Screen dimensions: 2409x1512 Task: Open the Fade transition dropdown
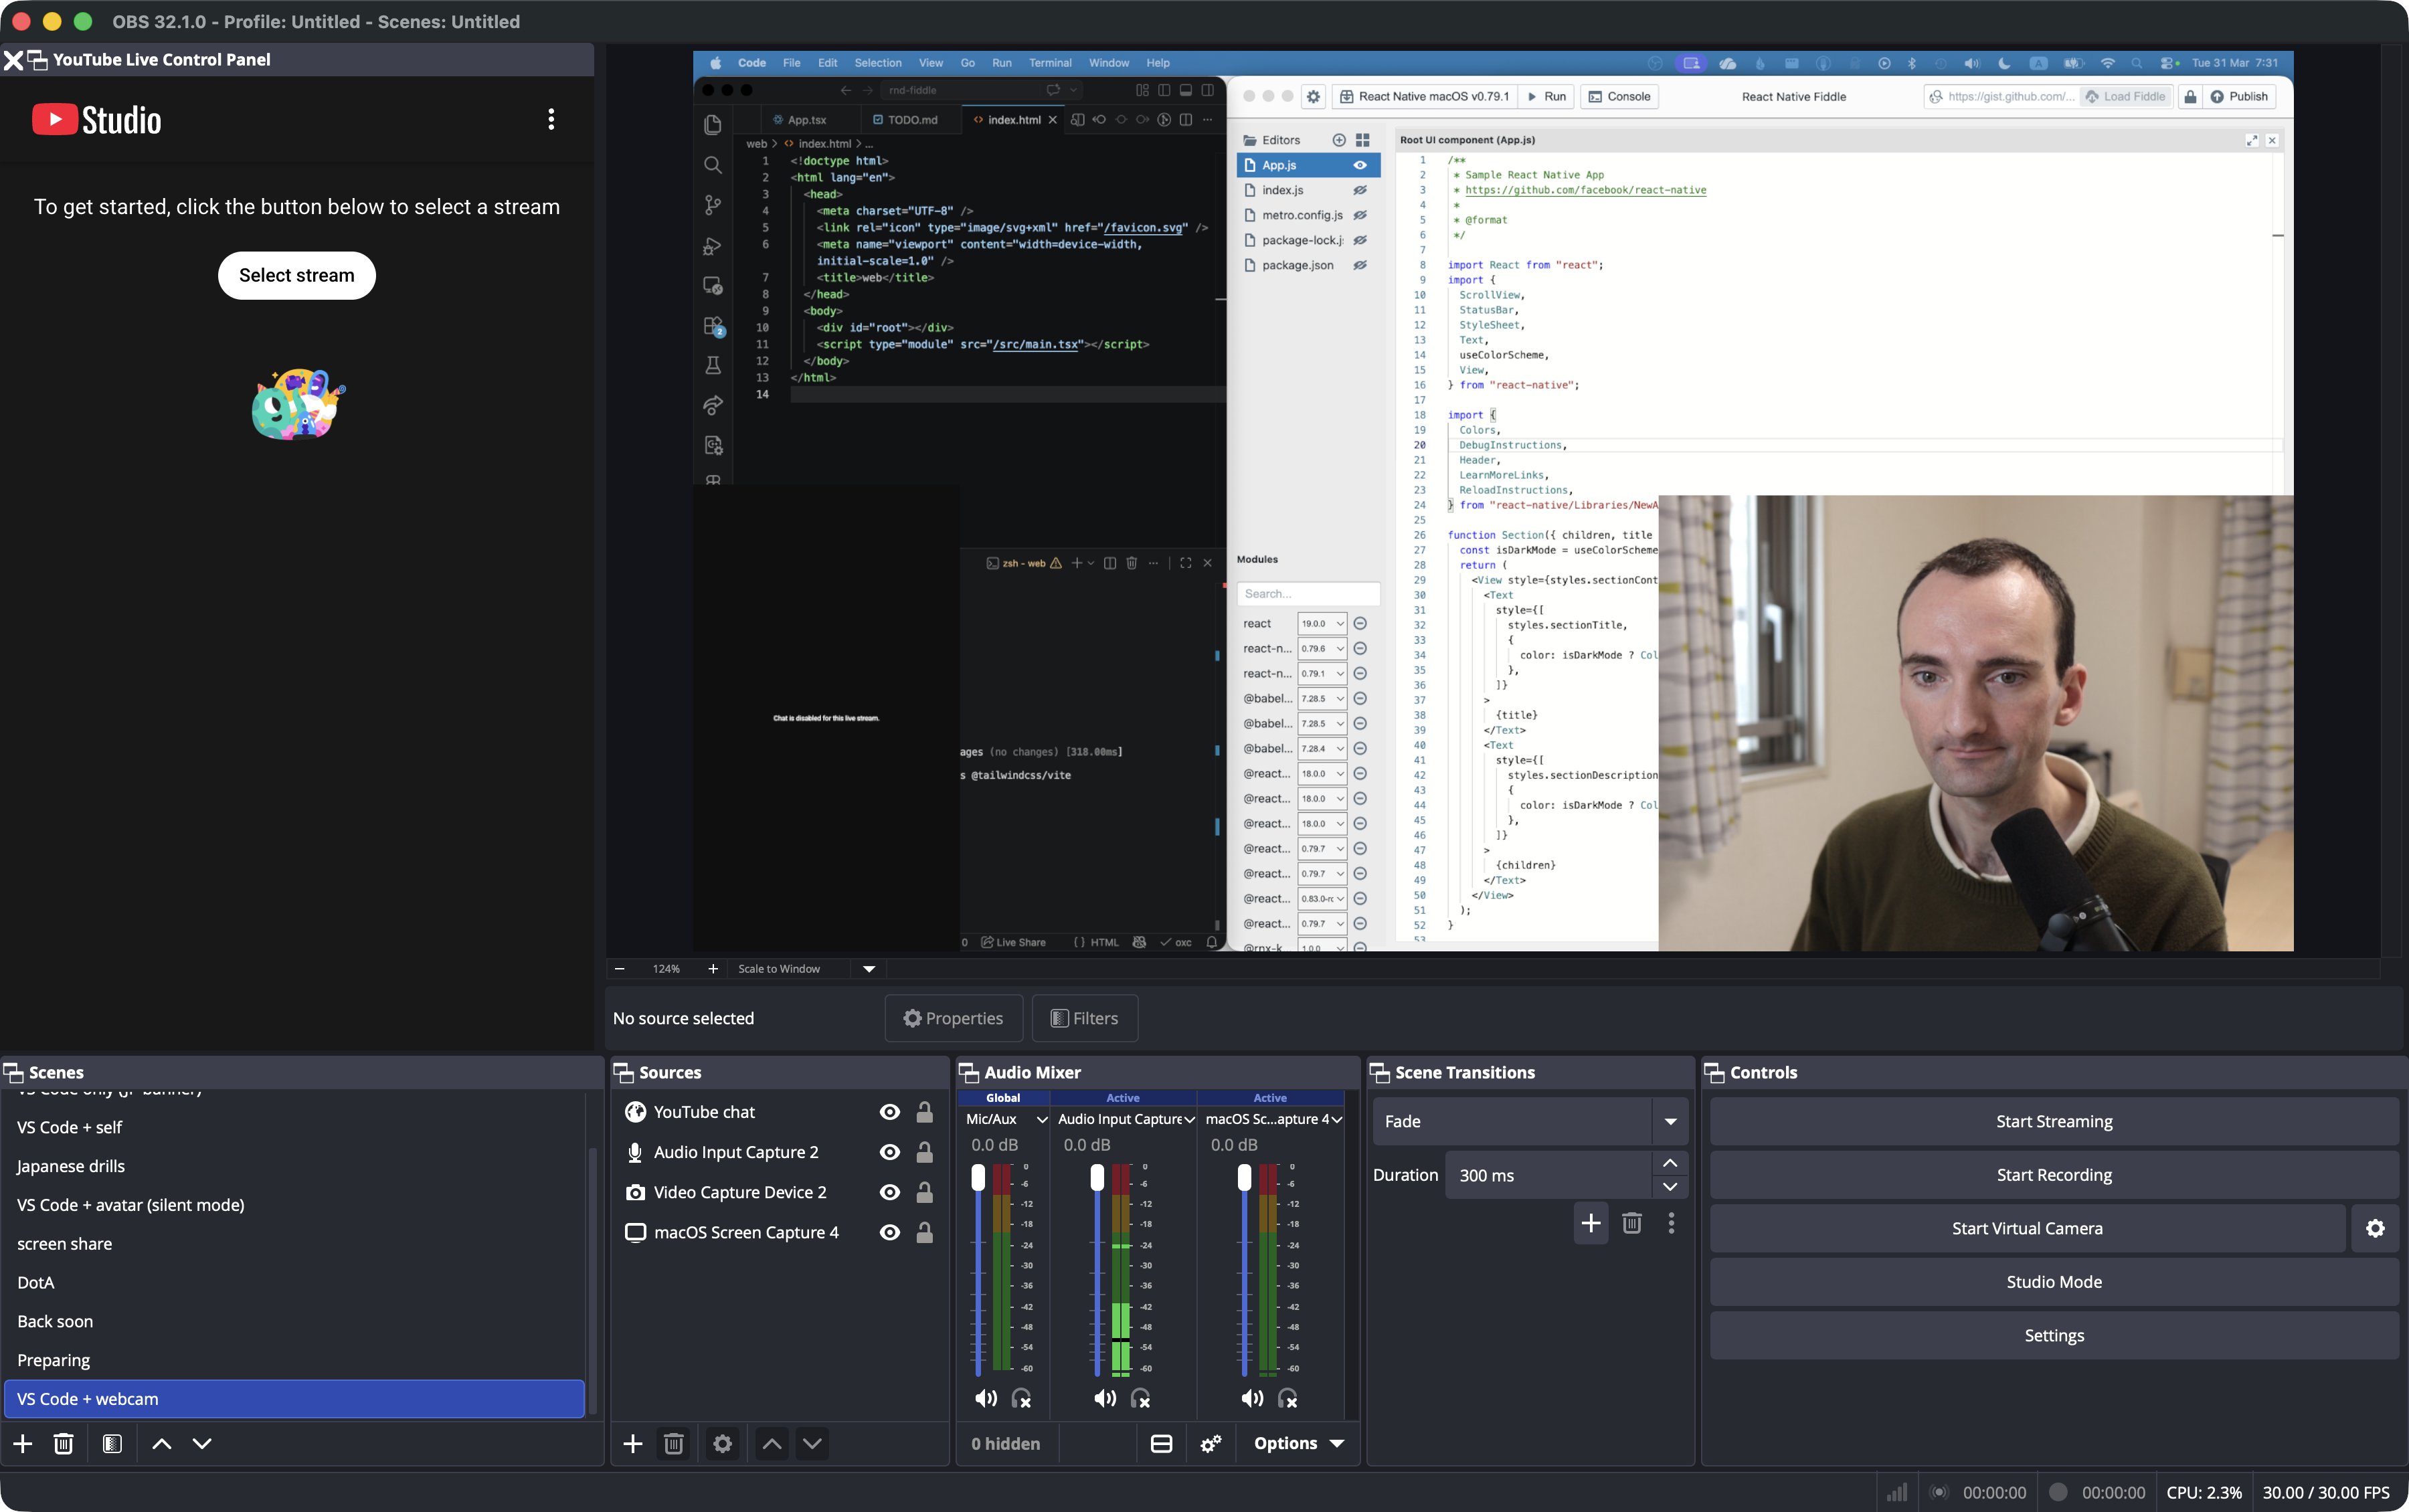[x=1530, y=1121]
